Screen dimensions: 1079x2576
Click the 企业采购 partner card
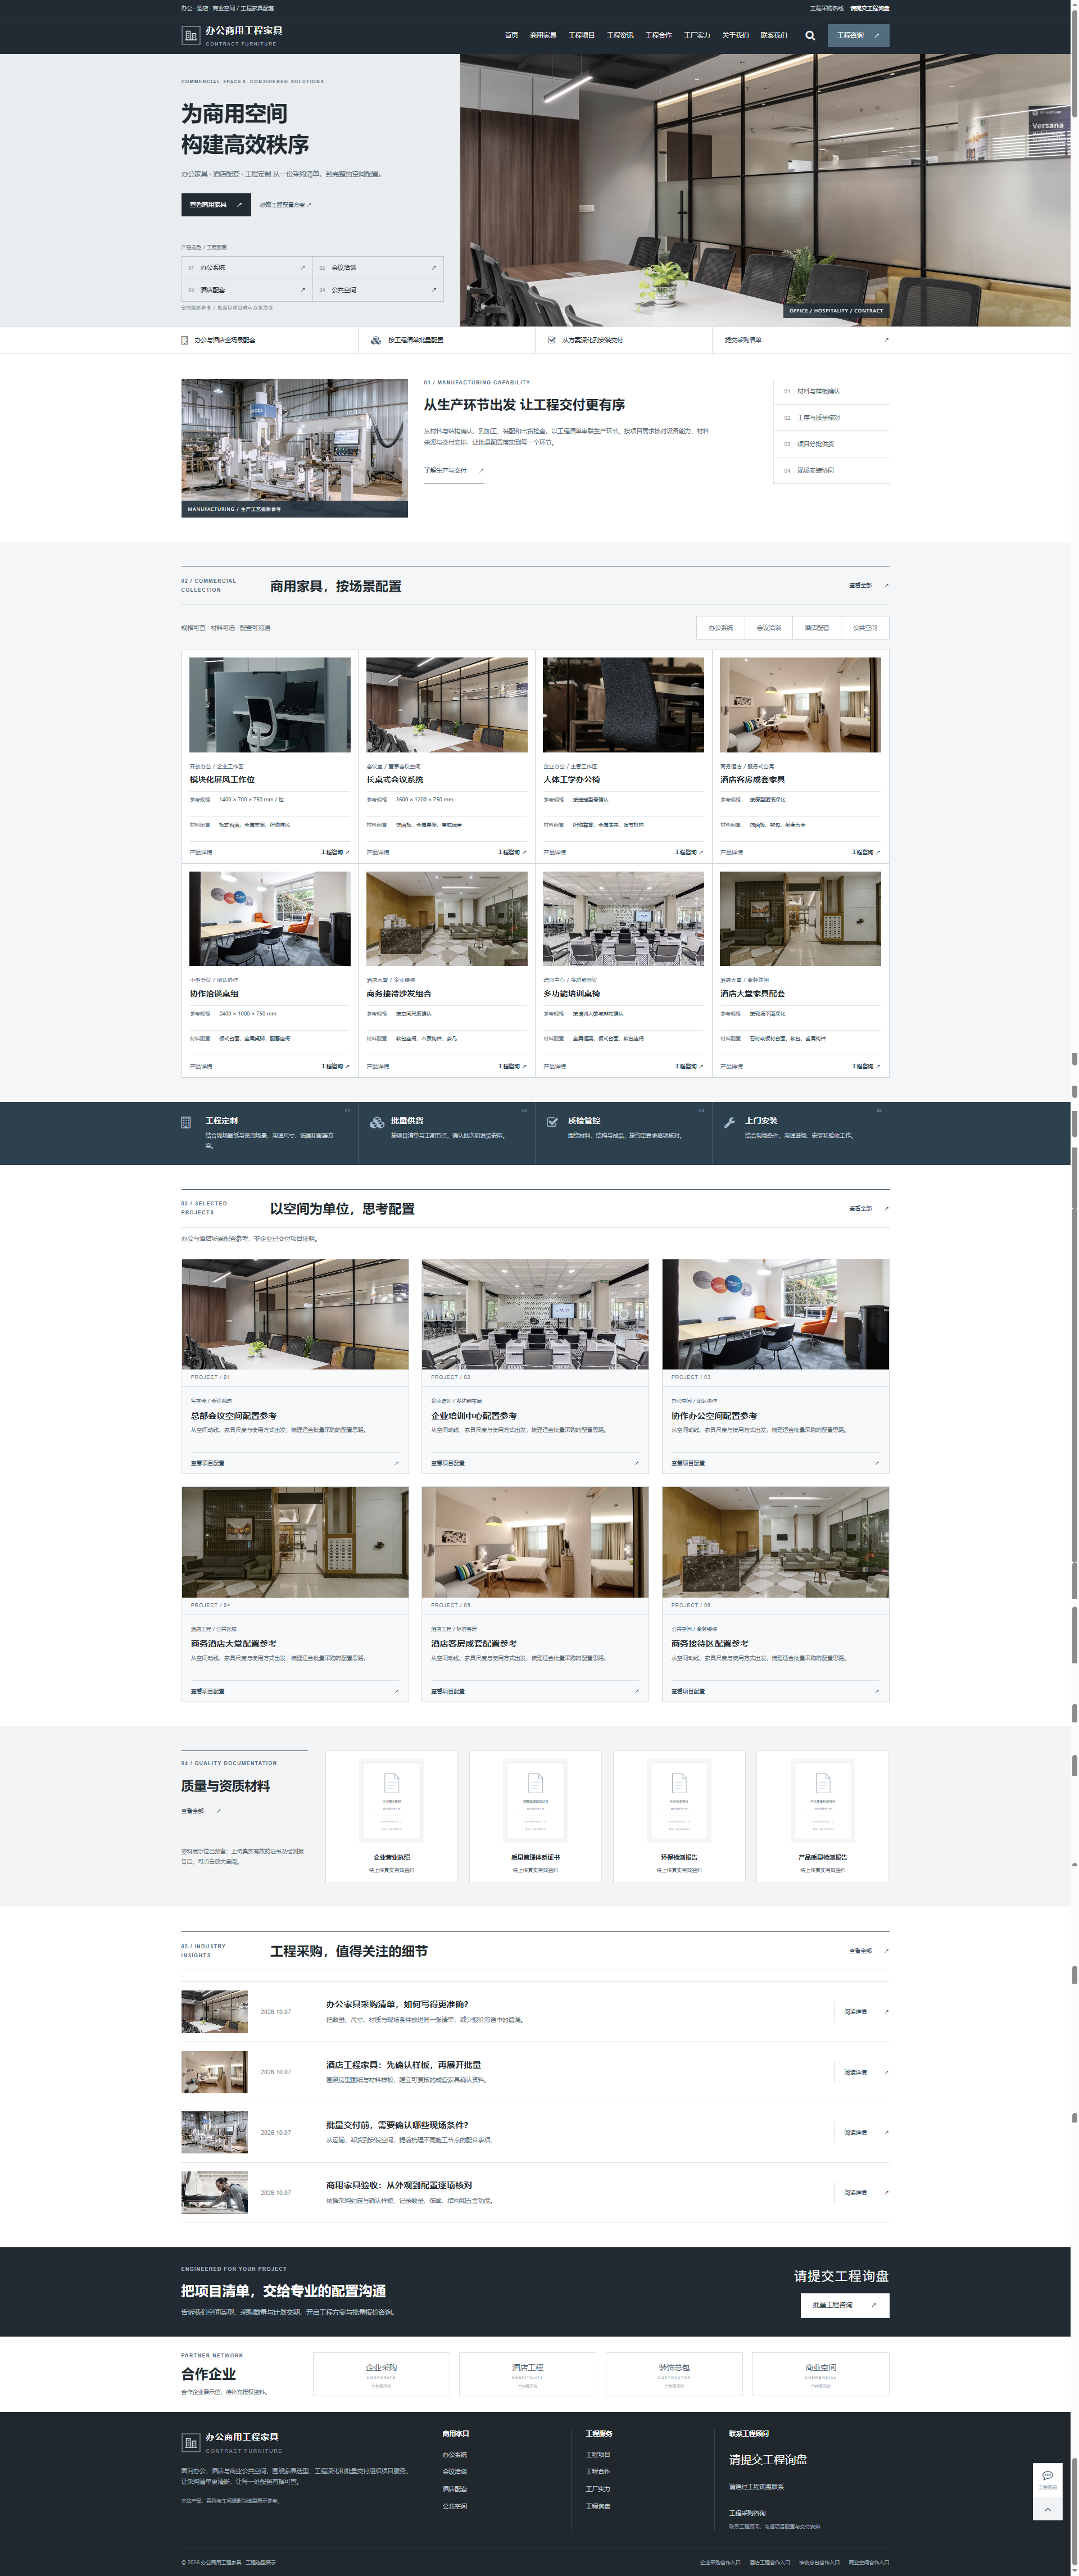coord(381,2374)
